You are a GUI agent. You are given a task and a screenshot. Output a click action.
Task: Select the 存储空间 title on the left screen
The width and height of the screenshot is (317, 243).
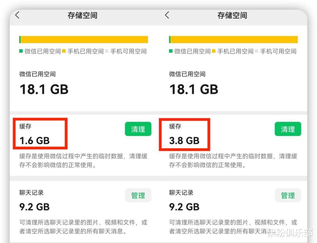[82, 15]
